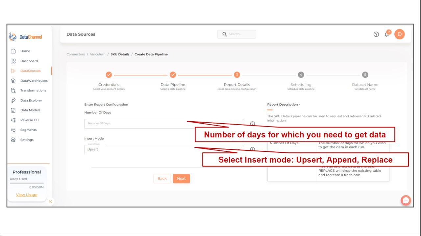Image resolution: width=421 pixels, height=236 pixels.
Task: Open the notifications bell
Action: [387, 34]
